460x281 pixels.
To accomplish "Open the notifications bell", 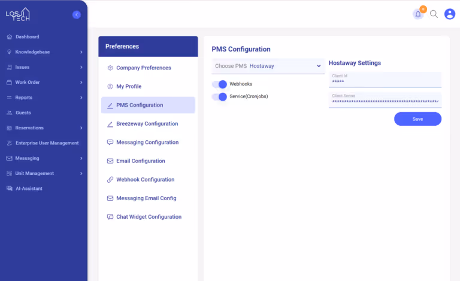I will tap(418, 14).
